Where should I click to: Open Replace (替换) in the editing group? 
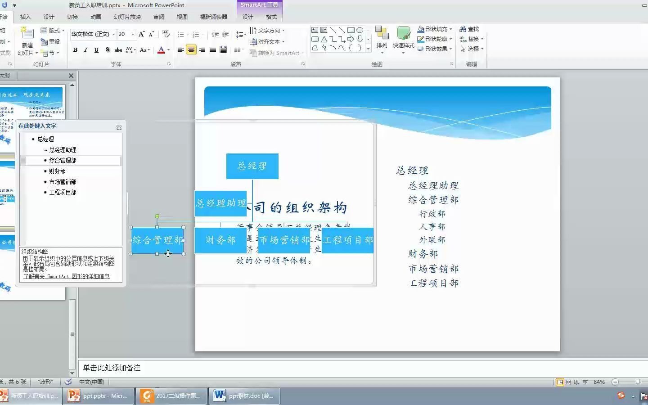click(472, 39)
